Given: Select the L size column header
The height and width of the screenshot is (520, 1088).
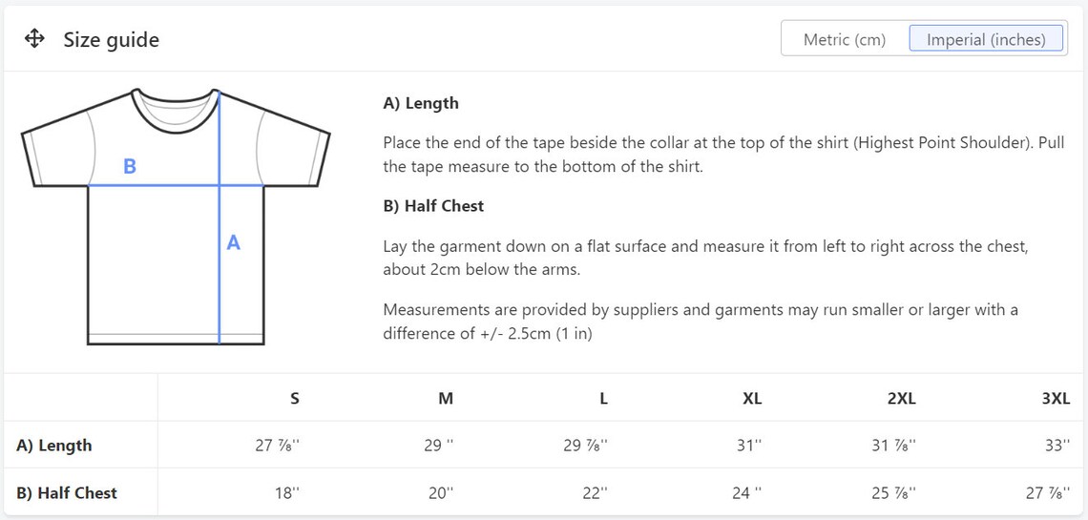Looking at the screenshot, I should coord(604,399).
